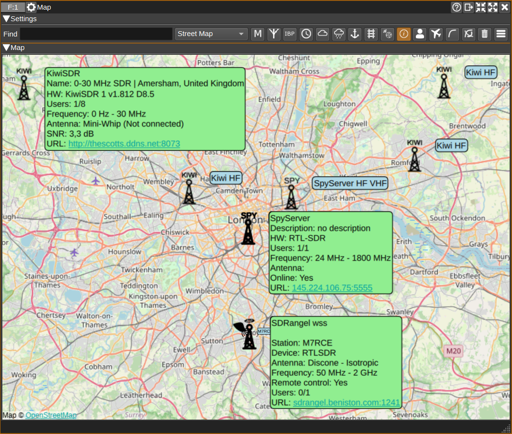512x434 pixels.
Task: Collapse the Settings section triangle
Action: tap(6, 19)
